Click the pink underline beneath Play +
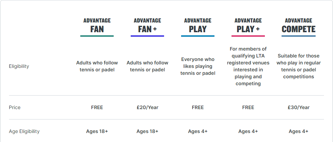The width and height of the screenshot is (333, 142). 248,36
